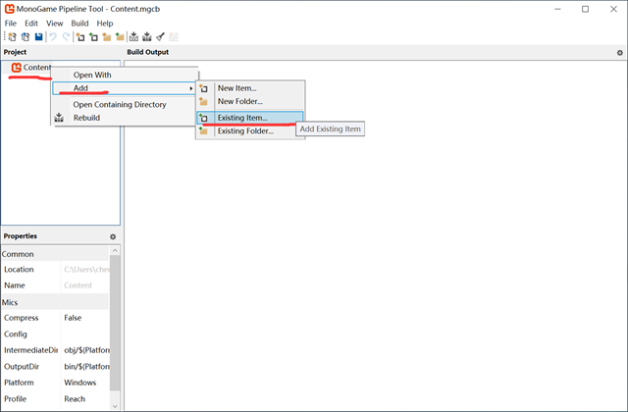The image size is (628, 412).
Task: Change the Compress property value False
Action: coord(83,318)
